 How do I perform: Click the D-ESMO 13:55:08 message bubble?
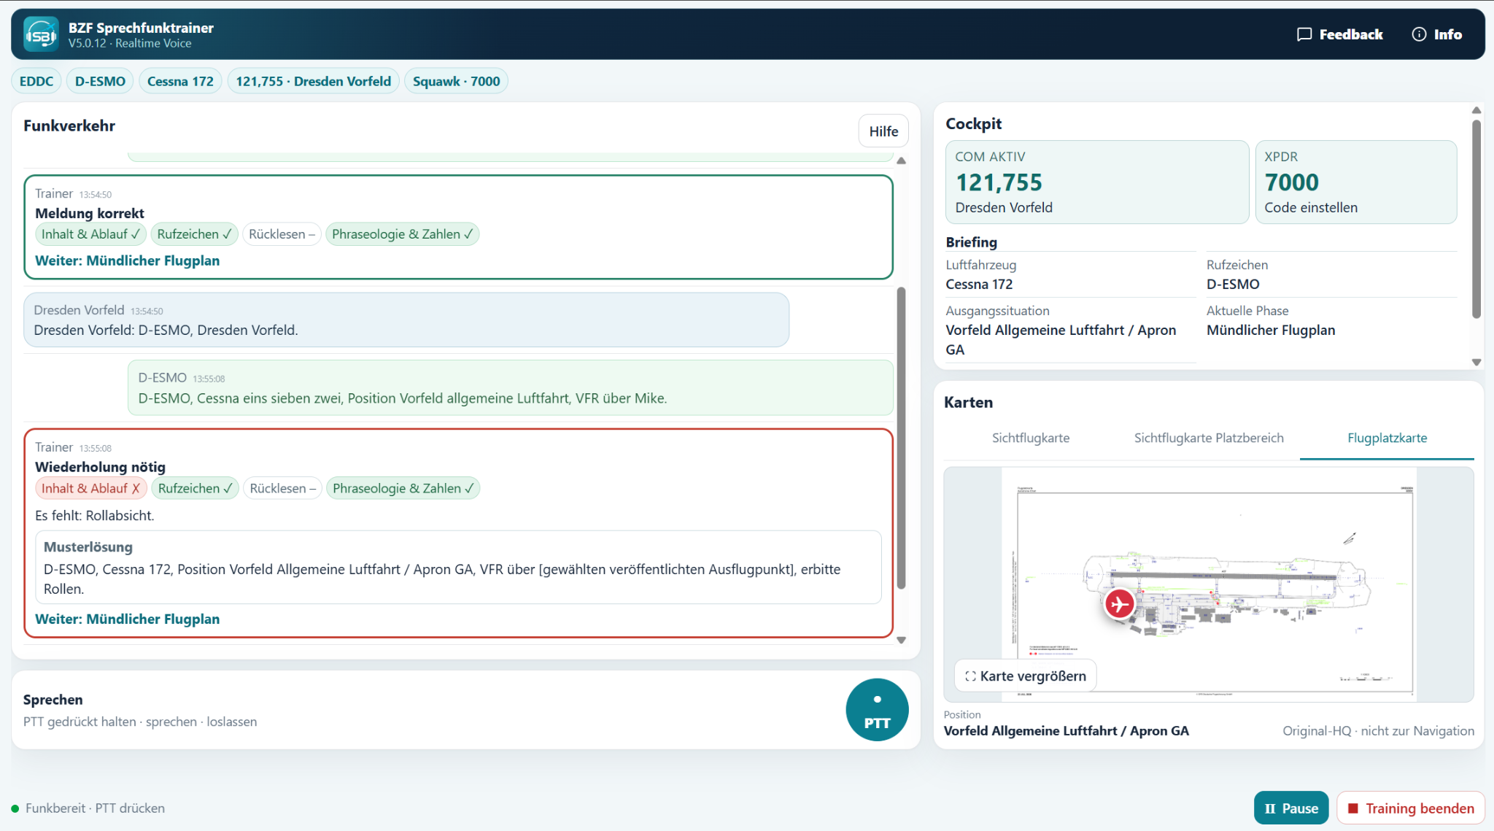pos(511,387)
